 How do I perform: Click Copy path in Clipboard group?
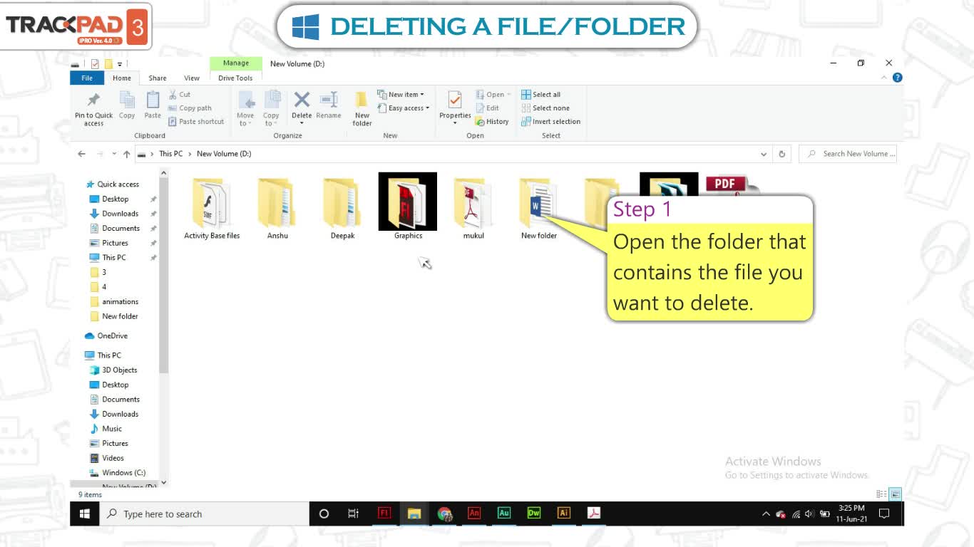[190, 108]
